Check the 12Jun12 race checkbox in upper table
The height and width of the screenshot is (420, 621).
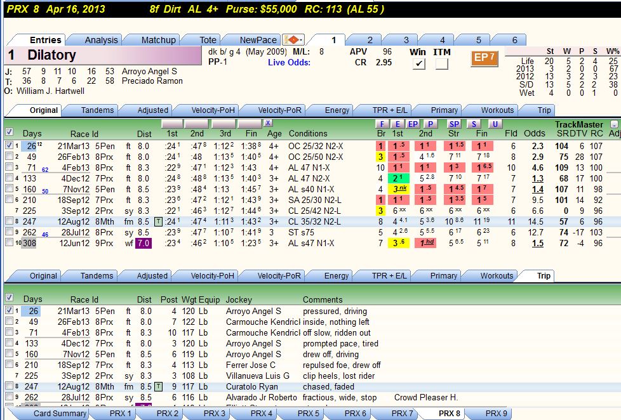[9, 242]
